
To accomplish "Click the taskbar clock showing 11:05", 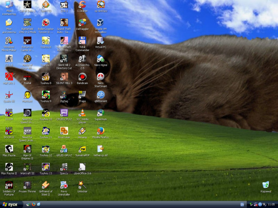I will pyautogui.click(x=271, y=204).
